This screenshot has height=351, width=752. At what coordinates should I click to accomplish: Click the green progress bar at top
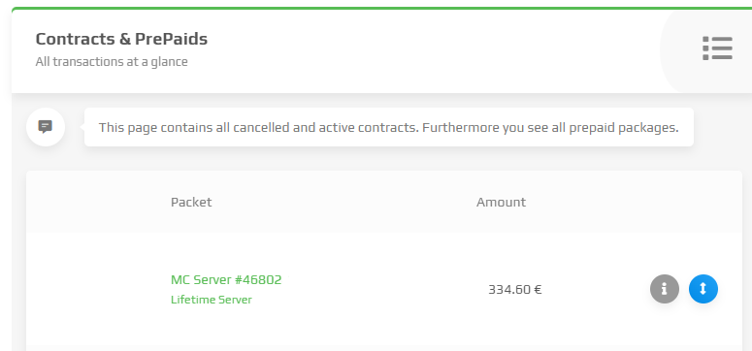[381, 8]
